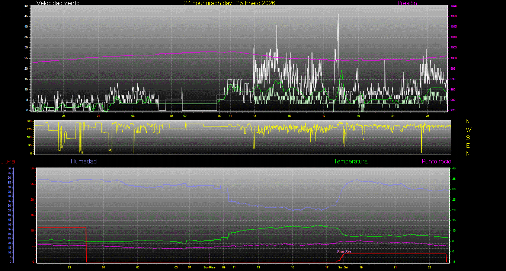
Task: Click the W compass direction letter
Action: coord(468,130)
